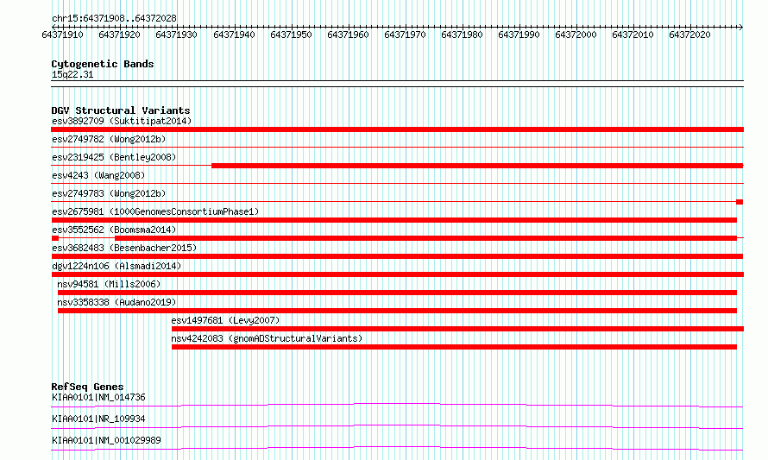Click ruler position 64372010
Viewport: 768px width, 460px height.
pyautogui.click(x=633, y=35)
